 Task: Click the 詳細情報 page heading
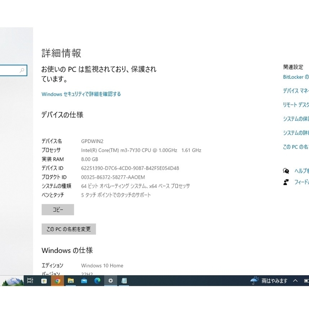tap(61, 53)
